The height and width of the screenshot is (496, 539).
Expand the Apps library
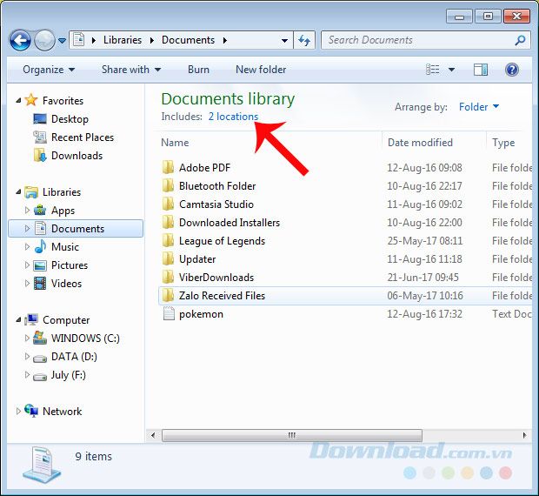tap(27, 210)
